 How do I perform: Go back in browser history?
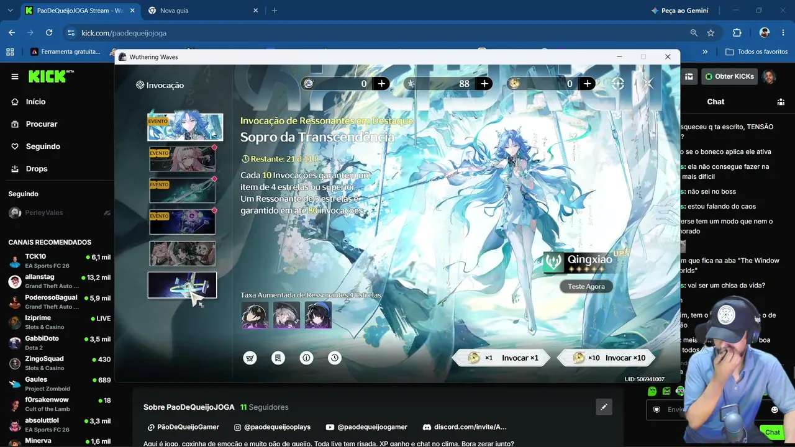(12, 33)
